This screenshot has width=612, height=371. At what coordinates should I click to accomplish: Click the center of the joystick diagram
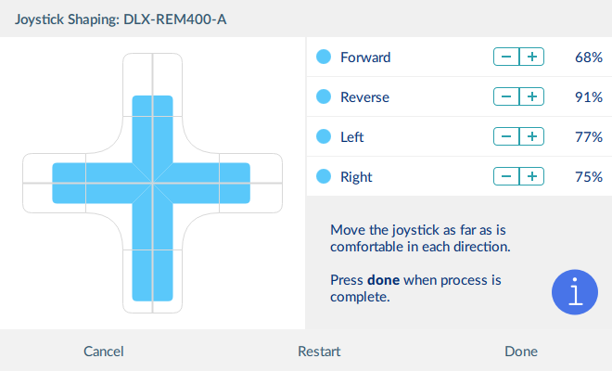(x=152, y=183)
